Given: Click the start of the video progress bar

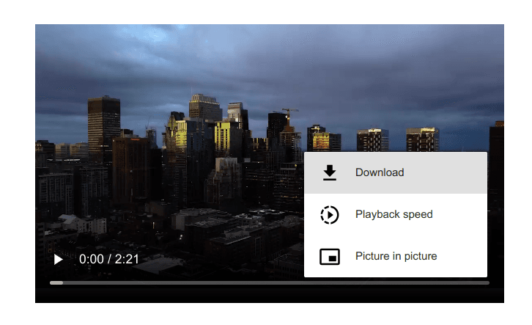Looking at the screenshot, I should point(51,282).
